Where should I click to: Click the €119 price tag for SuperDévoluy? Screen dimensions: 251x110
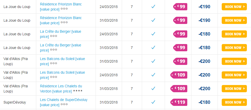(x=179, y=102)
